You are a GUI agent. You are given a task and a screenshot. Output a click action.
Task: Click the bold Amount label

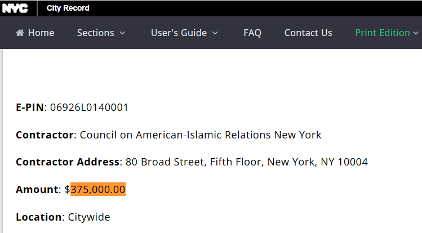[37, 190]
